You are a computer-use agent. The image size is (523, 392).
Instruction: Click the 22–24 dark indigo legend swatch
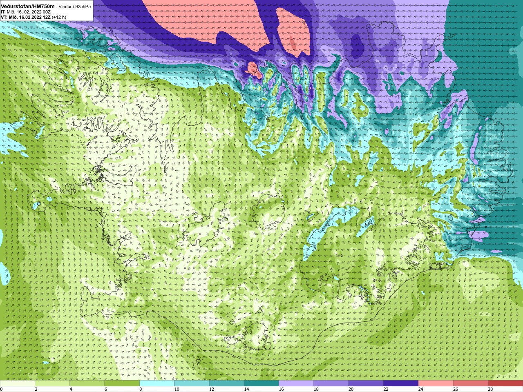coord(401,383)
